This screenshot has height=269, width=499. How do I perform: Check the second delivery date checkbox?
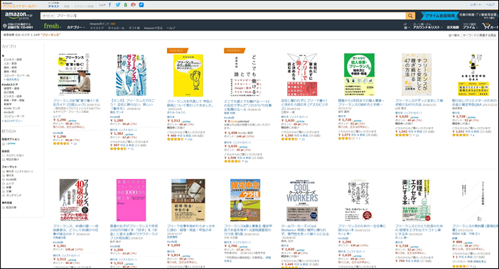4,160
